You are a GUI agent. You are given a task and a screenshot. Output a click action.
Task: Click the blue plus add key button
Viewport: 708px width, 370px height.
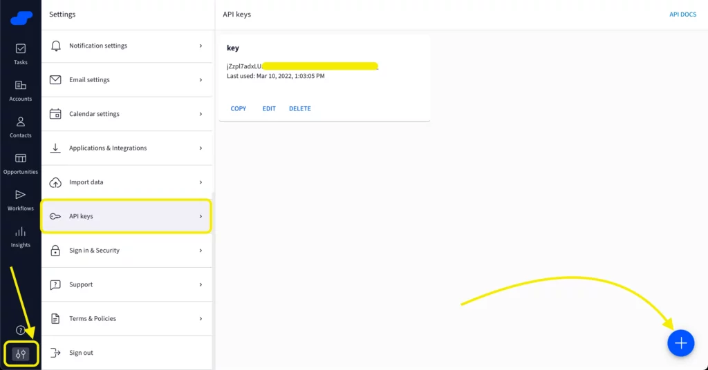click(680, 343)
